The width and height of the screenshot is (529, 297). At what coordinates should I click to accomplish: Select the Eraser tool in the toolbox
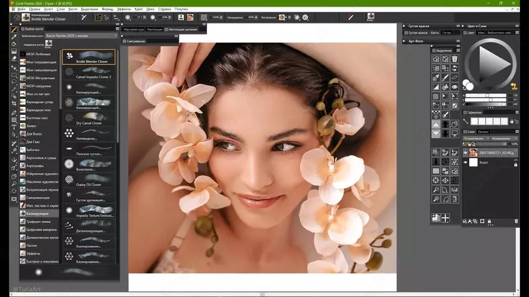coord(14,58)
